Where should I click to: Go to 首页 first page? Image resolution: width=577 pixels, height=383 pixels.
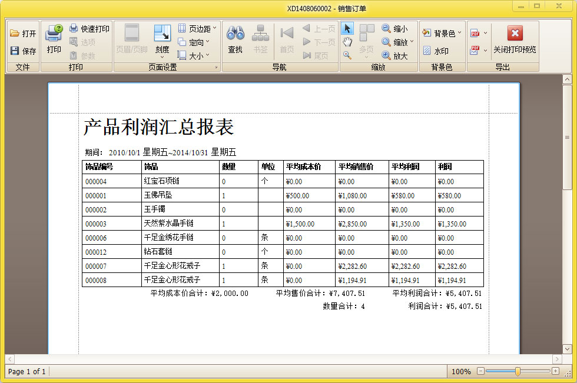click(287, 39)
